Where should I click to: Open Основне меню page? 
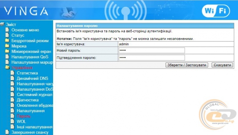pos(25,30)
